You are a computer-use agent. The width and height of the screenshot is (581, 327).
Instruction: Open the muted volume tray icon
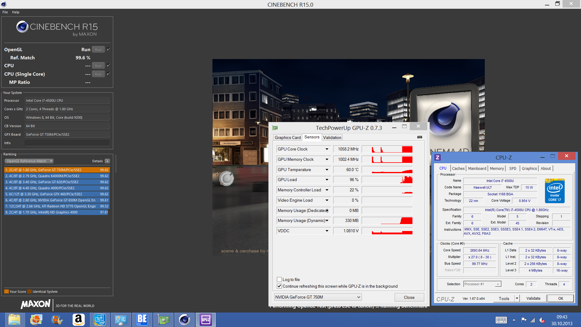[542, 320]
